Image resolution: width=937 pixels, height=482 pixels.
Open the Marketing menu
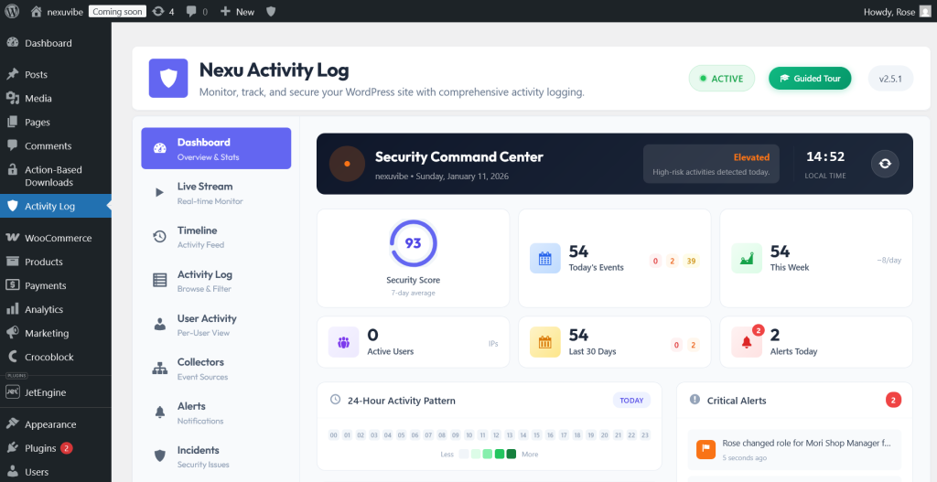tap(56, 333)
